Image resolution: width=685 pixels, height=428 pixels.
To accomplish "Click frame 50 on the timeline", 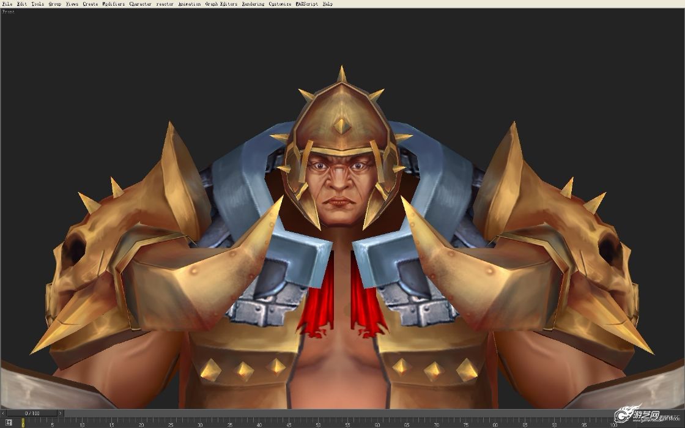I will point(318,422).
